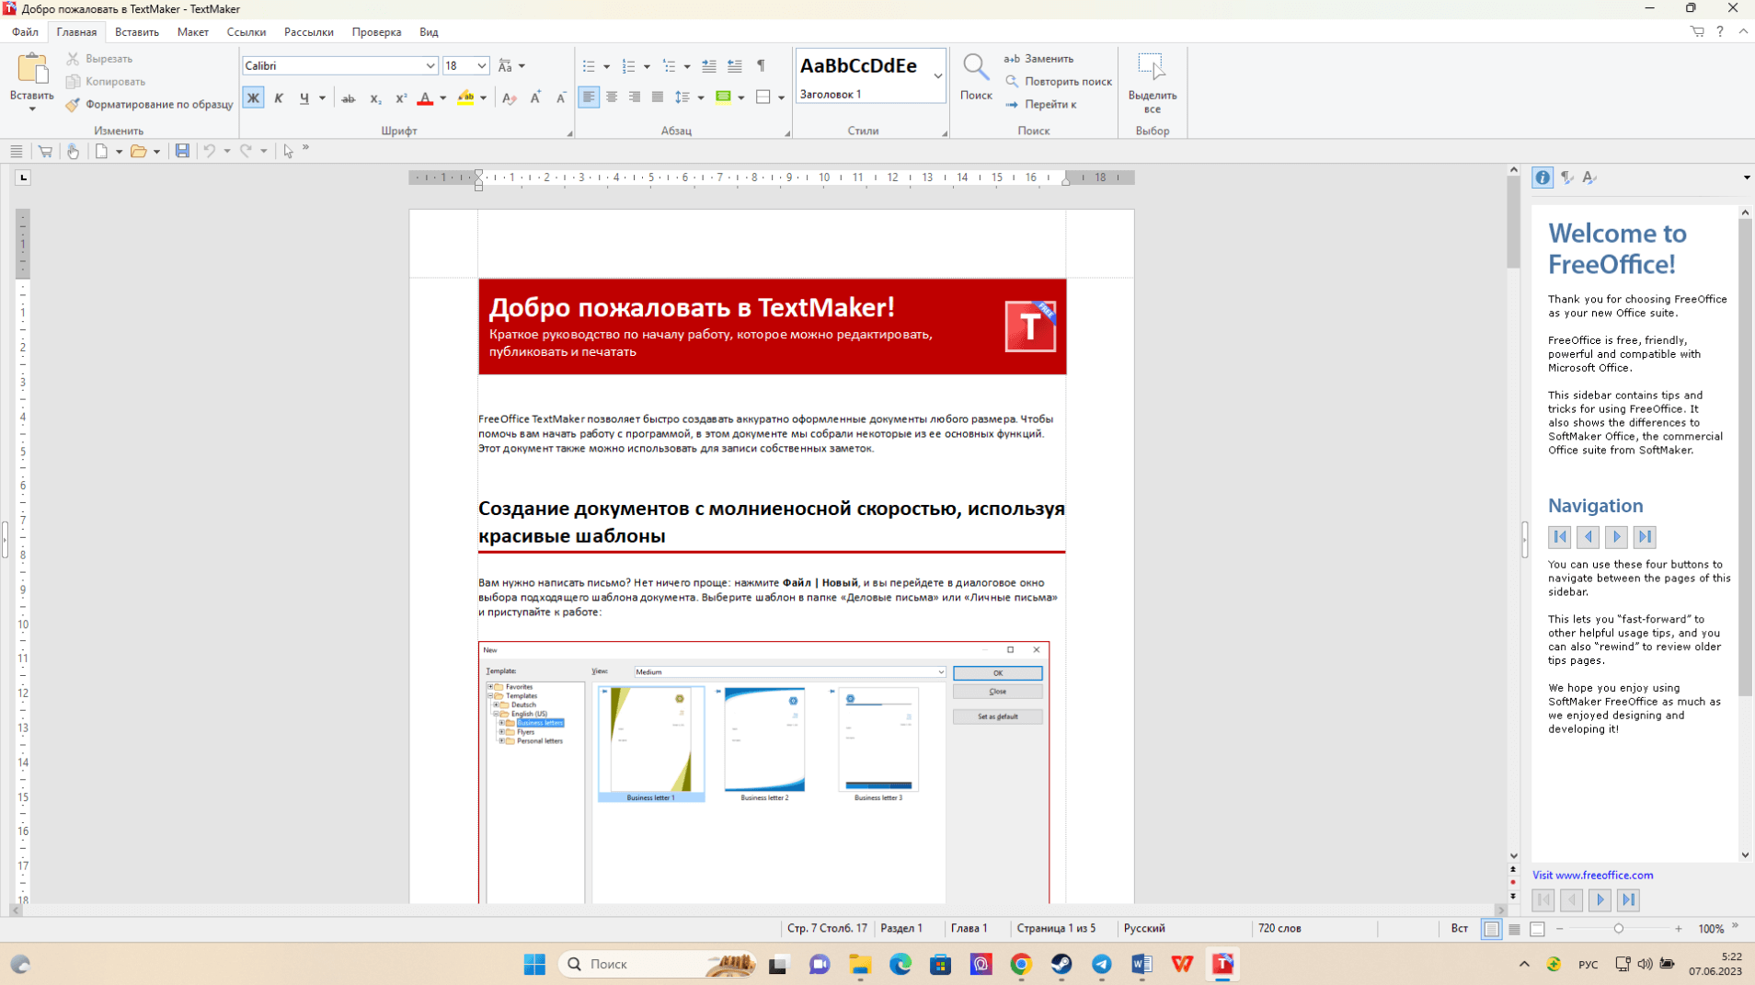The height and width of the screenshot is (985, 1755).
Task: Click the strikethrough formatting icon
Action: [348, 98]
